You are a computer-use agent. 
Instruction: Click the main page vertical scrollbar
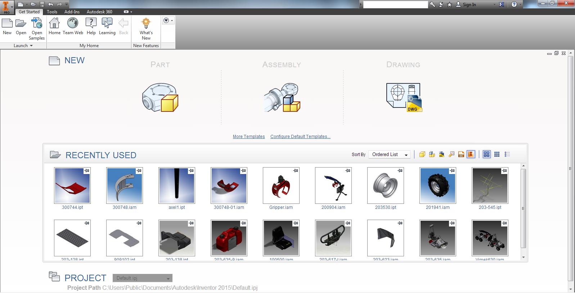point(570,169)
